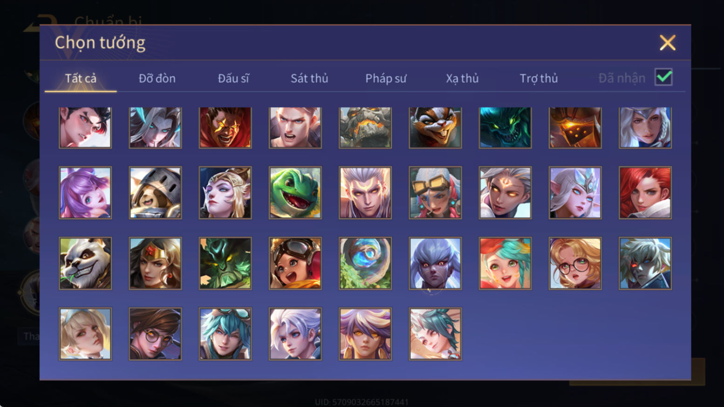Pick the goggles-wearing pilot kid hero

coord(295,264)
